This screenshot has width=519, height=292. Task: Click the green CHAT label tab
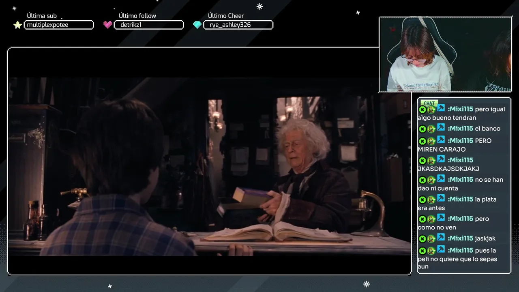coord(429,103)
